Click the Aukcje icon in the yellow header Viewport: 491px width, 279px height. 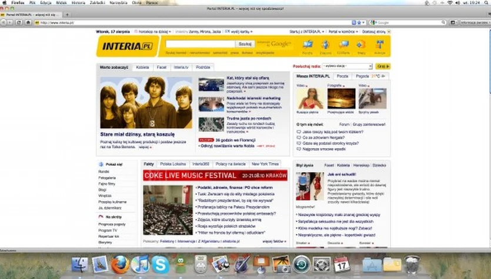click(379, 45)
